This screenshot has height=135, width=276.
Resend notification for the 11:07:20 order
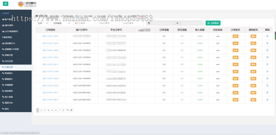click(x=267, y=85)
